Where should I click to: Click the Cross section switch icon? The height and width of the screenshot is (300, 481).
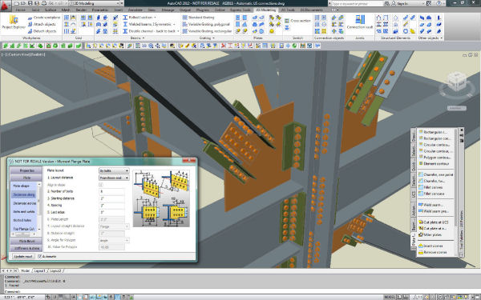tap(287, 21)
